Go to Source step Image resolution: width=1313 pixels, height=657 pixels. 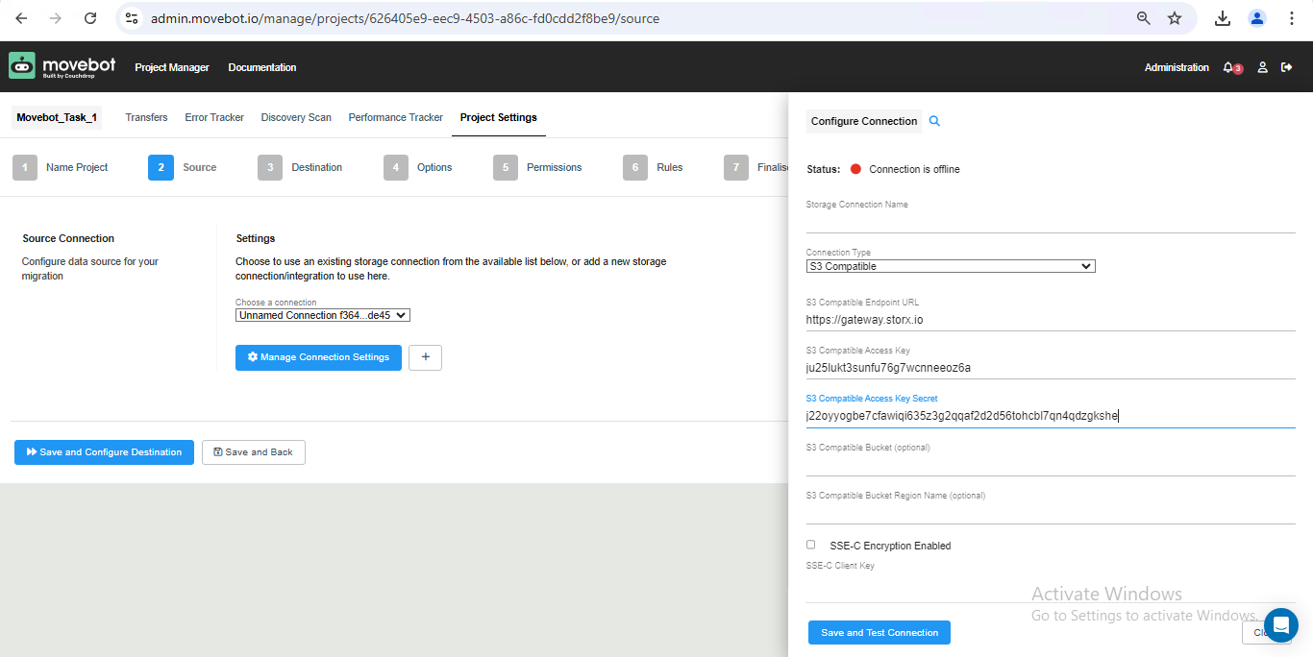200,167
